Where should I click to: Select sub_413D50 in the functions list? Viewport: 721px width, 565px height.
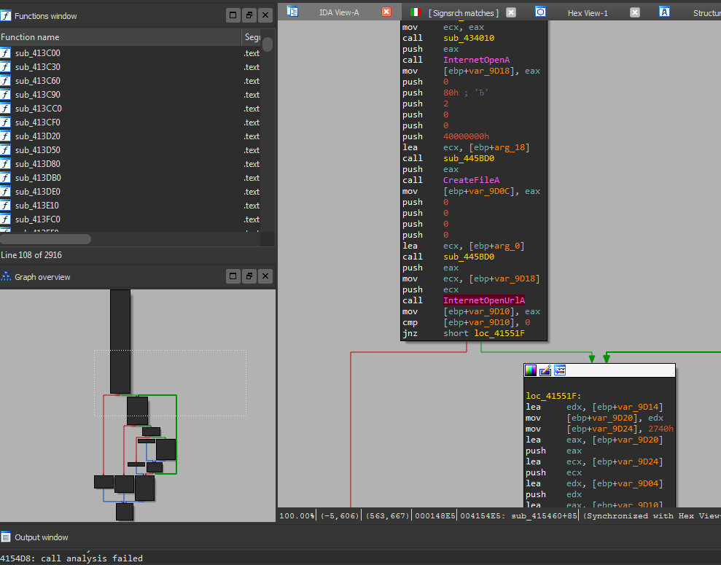click(x=38, y=150)
